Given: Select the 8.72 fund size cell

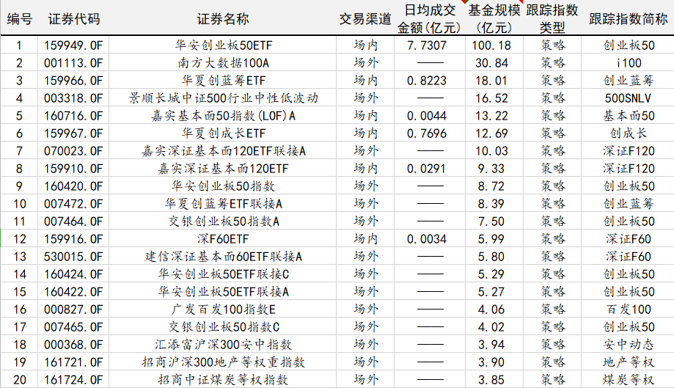Looking at the screenshot, I should coord(494,186).
